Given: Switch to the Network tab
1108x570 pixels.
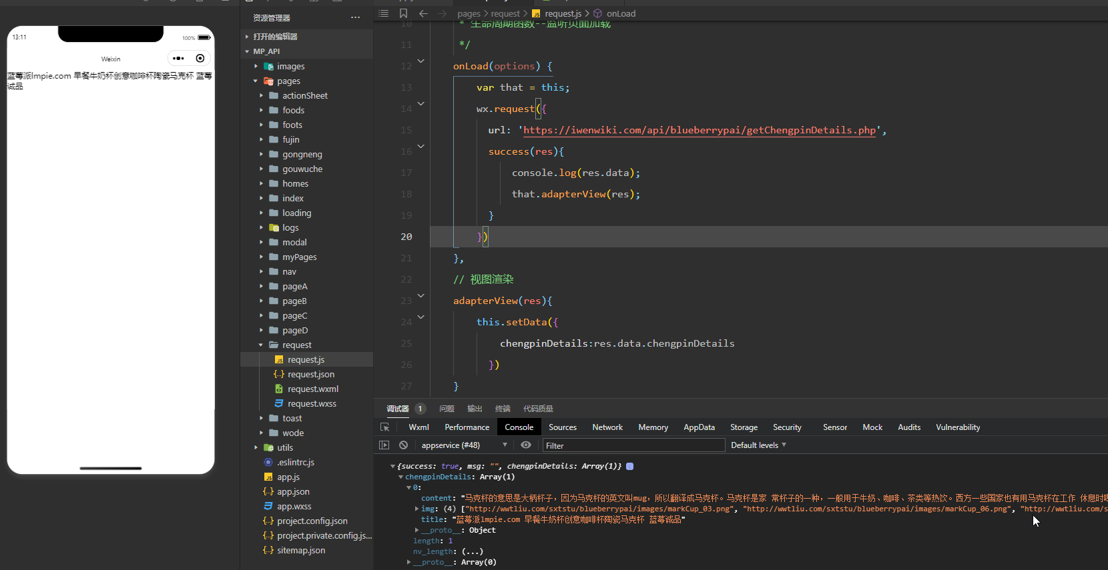Looking at the screenshot, I should point(607,427).
